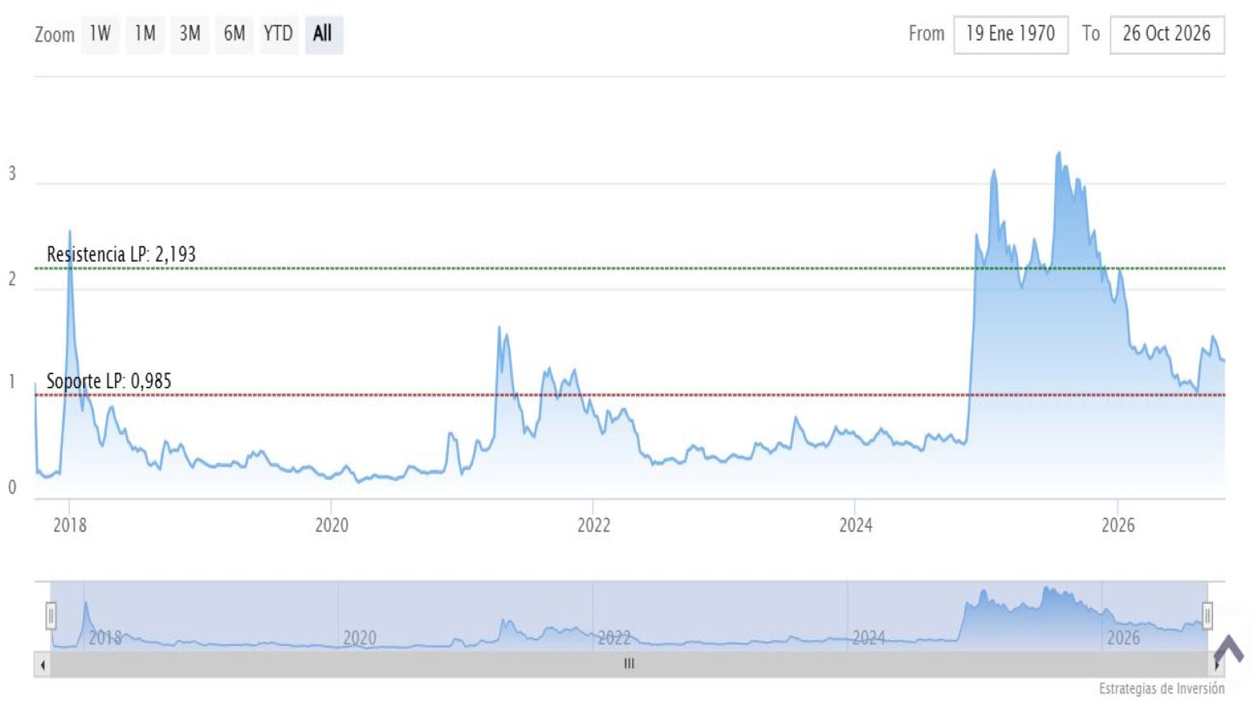Click the scrollbar right arrow
Viewport: 1253px width, 704px height.
(1216, 665)
